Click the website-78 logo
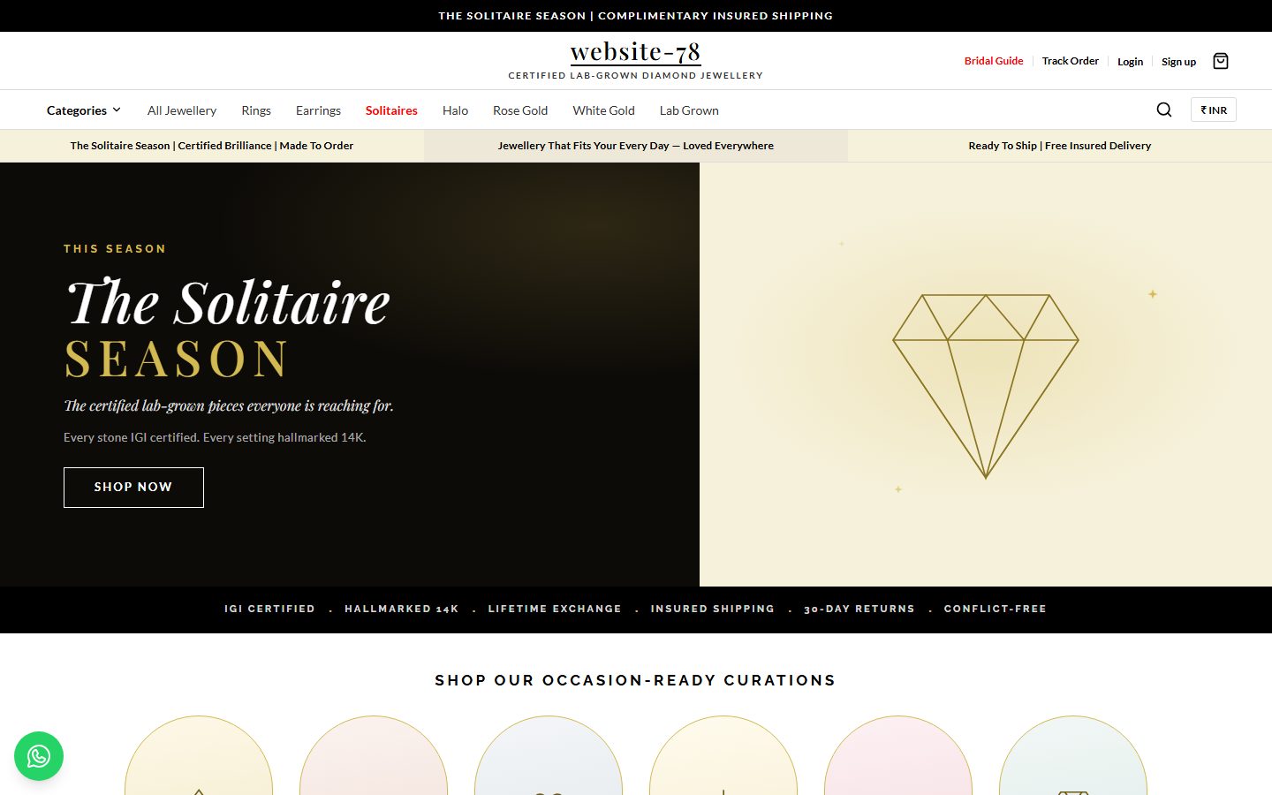This screenshot has width=1272, height=795. (x=635, y=52)
